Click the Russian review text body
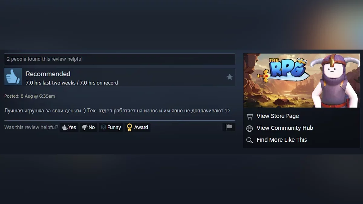 (x=117, y=111)
